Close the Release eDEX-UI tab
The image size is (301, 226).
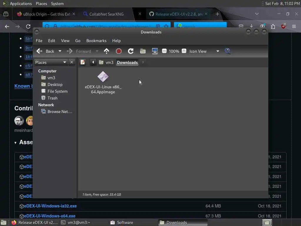[206, 14]
